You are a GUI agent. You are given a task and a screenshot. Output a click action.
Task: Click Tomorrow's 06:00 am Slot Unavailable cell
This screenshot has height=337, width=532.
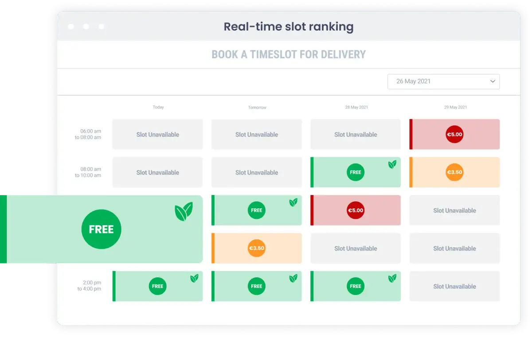[257, 134]
